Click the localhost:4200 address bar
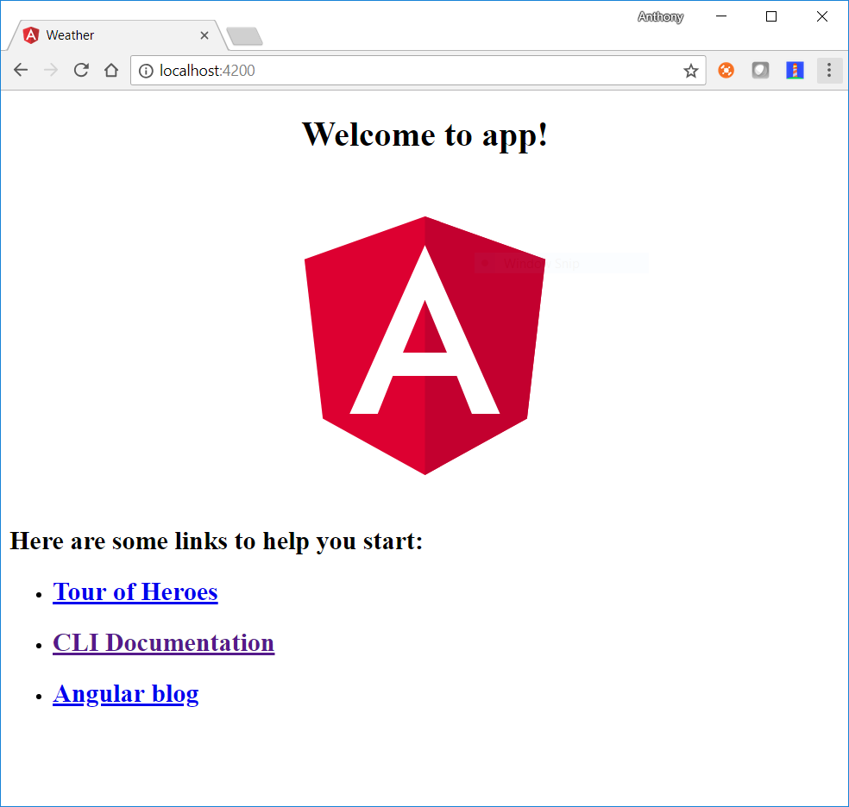849x807 pixels. (x=418, y=71)
